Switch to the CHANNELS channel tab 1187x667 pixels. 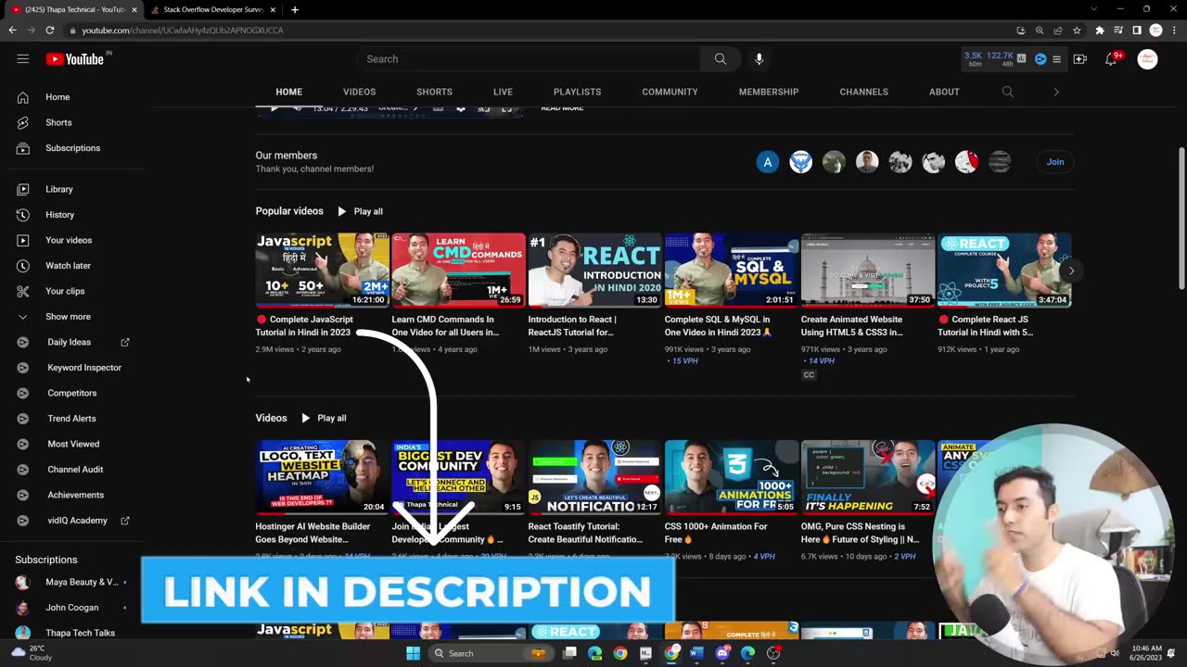863,92
